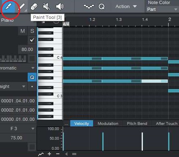Select the Mute tool
The width and height of the screenshot is (179, 157).
[x=47, y=7]
